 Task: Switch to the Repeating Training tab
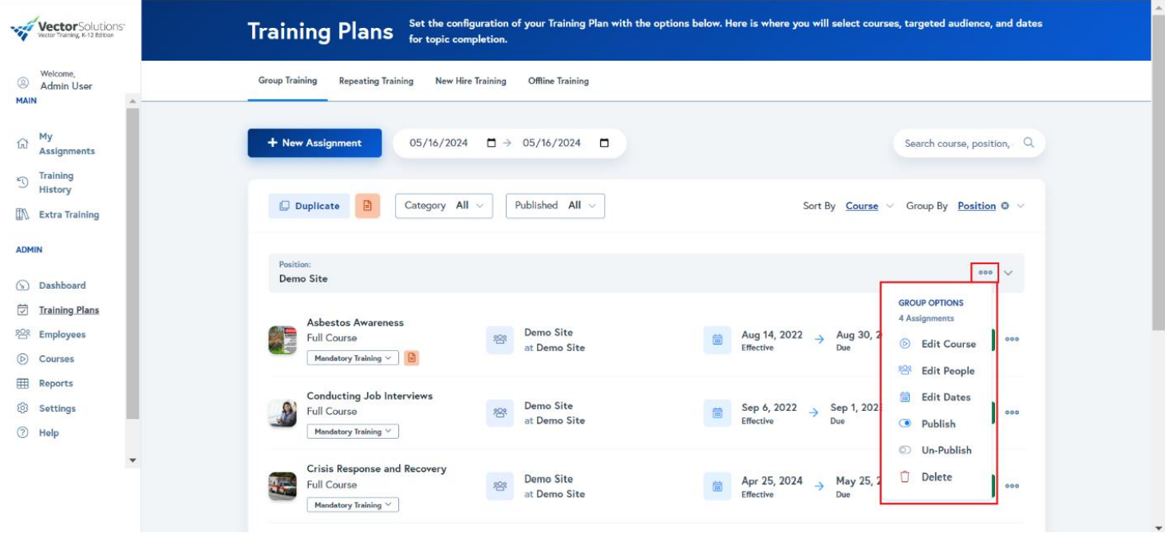(374, 81)
